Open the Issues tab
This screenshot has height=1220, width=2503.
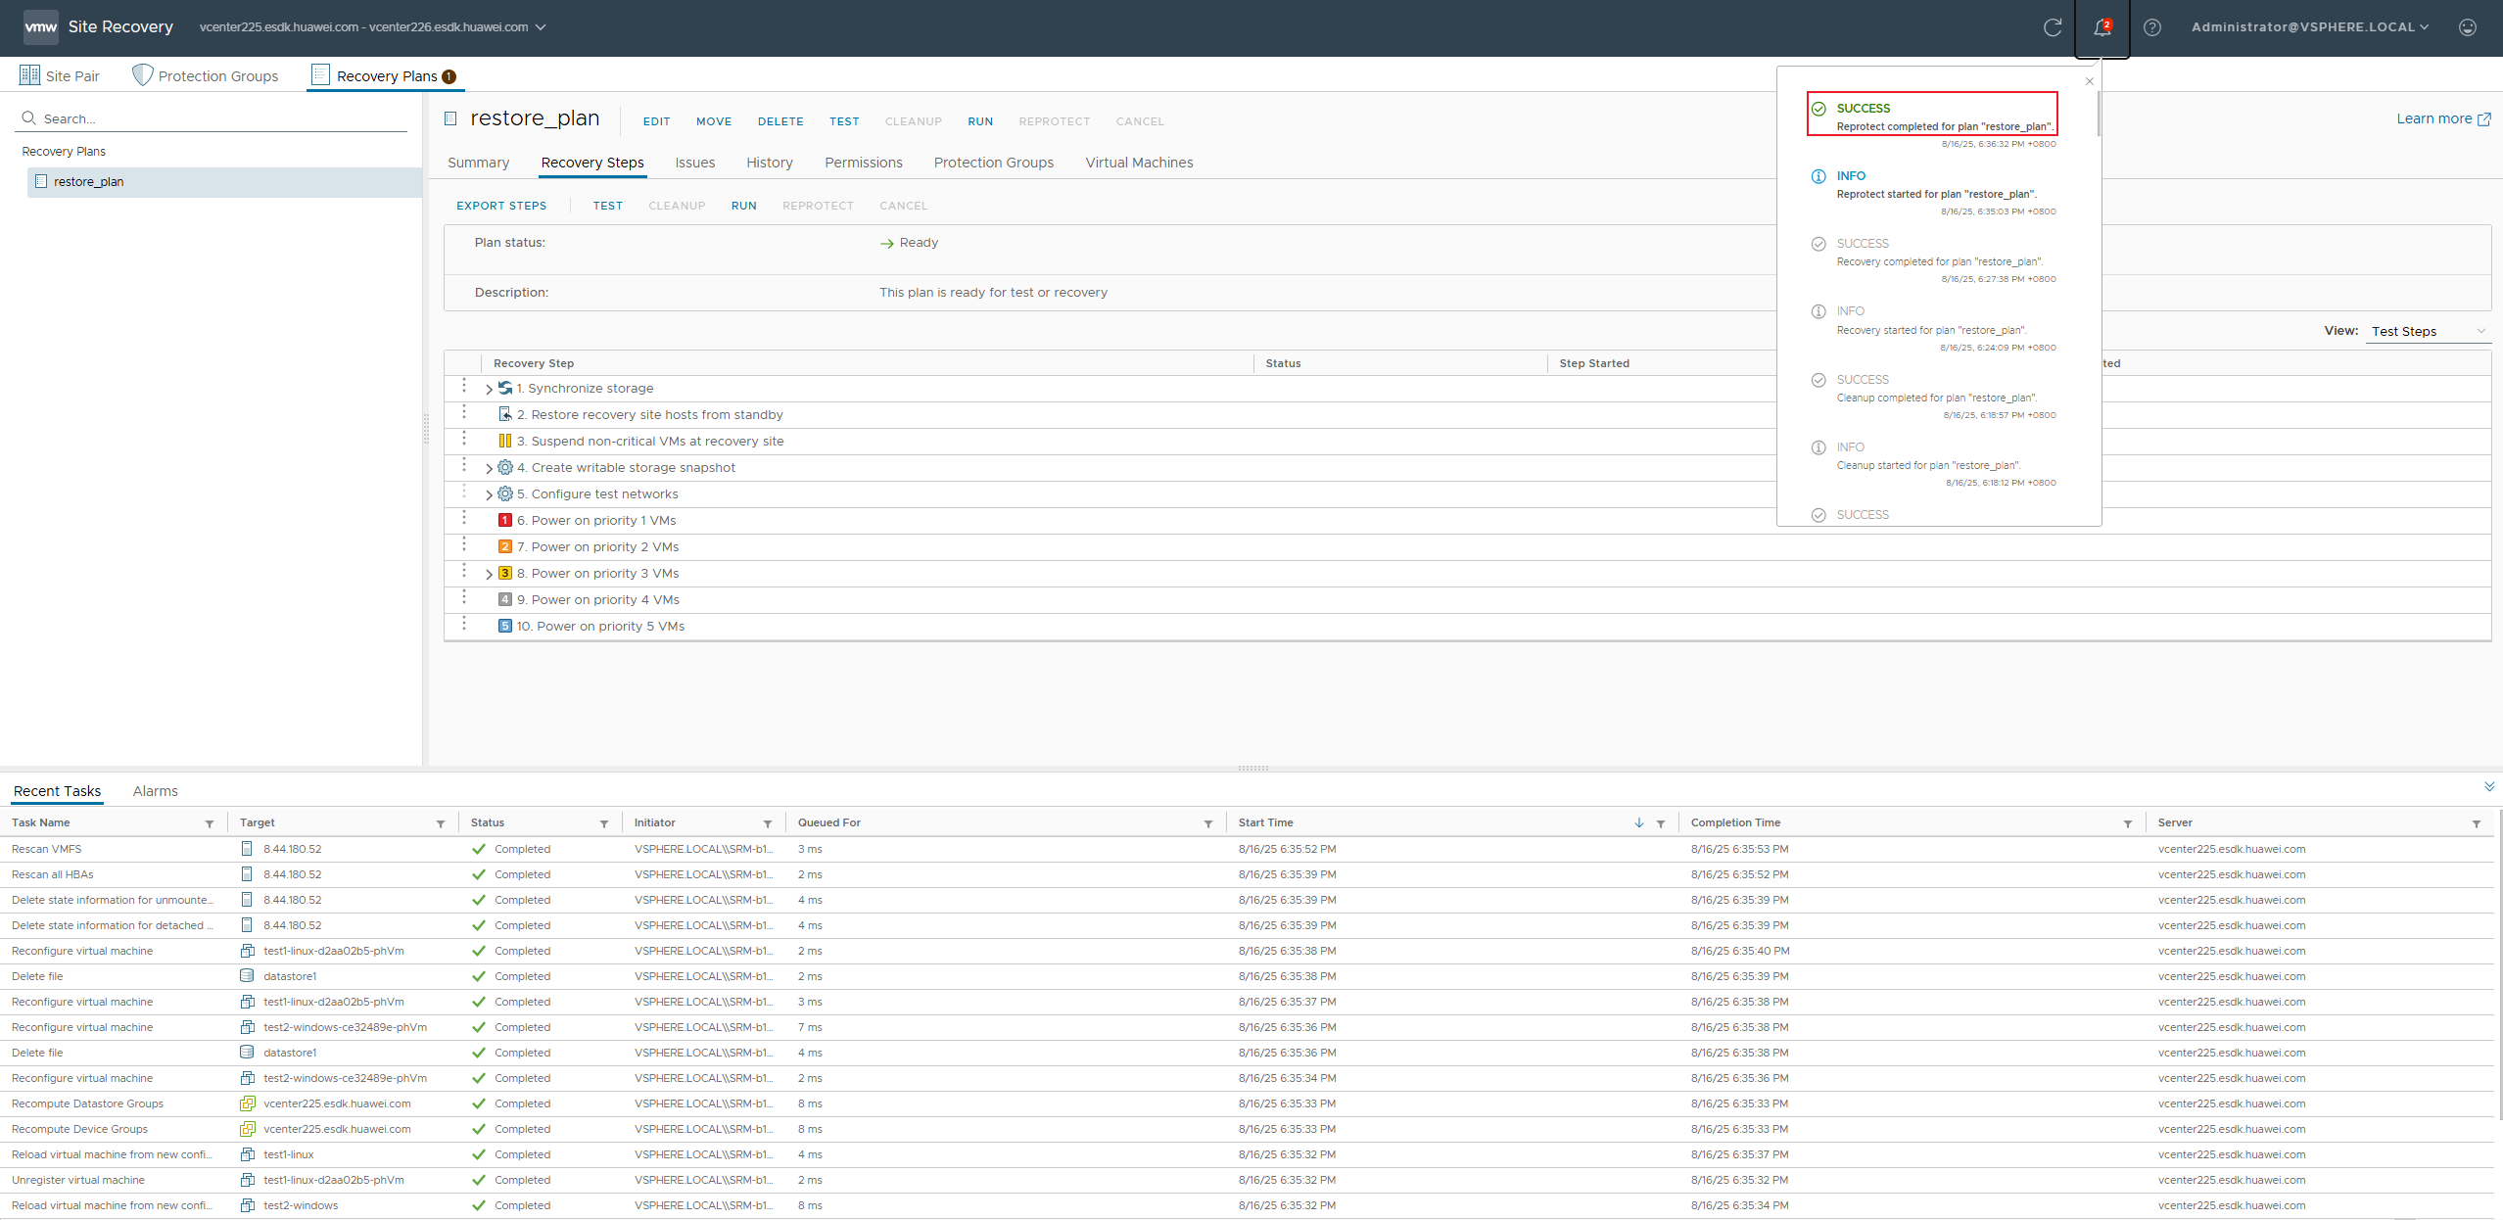[695, 163]
